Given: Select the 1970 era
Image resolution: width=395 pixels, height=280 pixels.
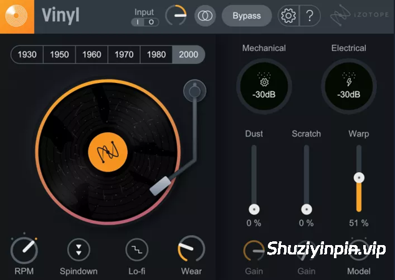Looking at the screenshot, I should tap(124, 54).
